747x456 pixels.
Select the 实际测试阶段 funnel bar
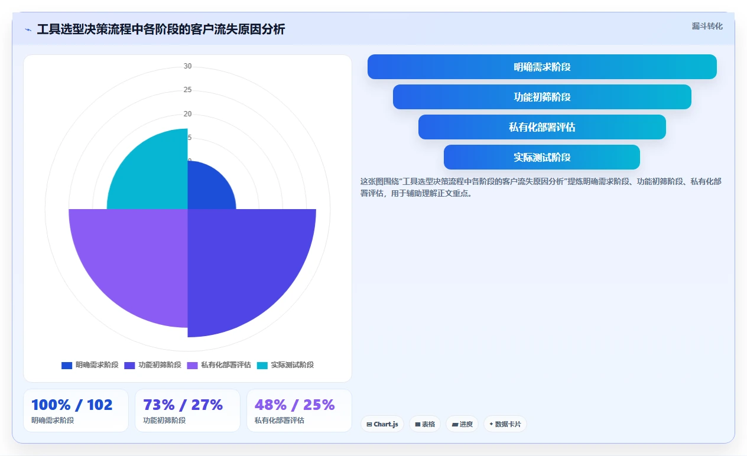click(x=542, y=157)
